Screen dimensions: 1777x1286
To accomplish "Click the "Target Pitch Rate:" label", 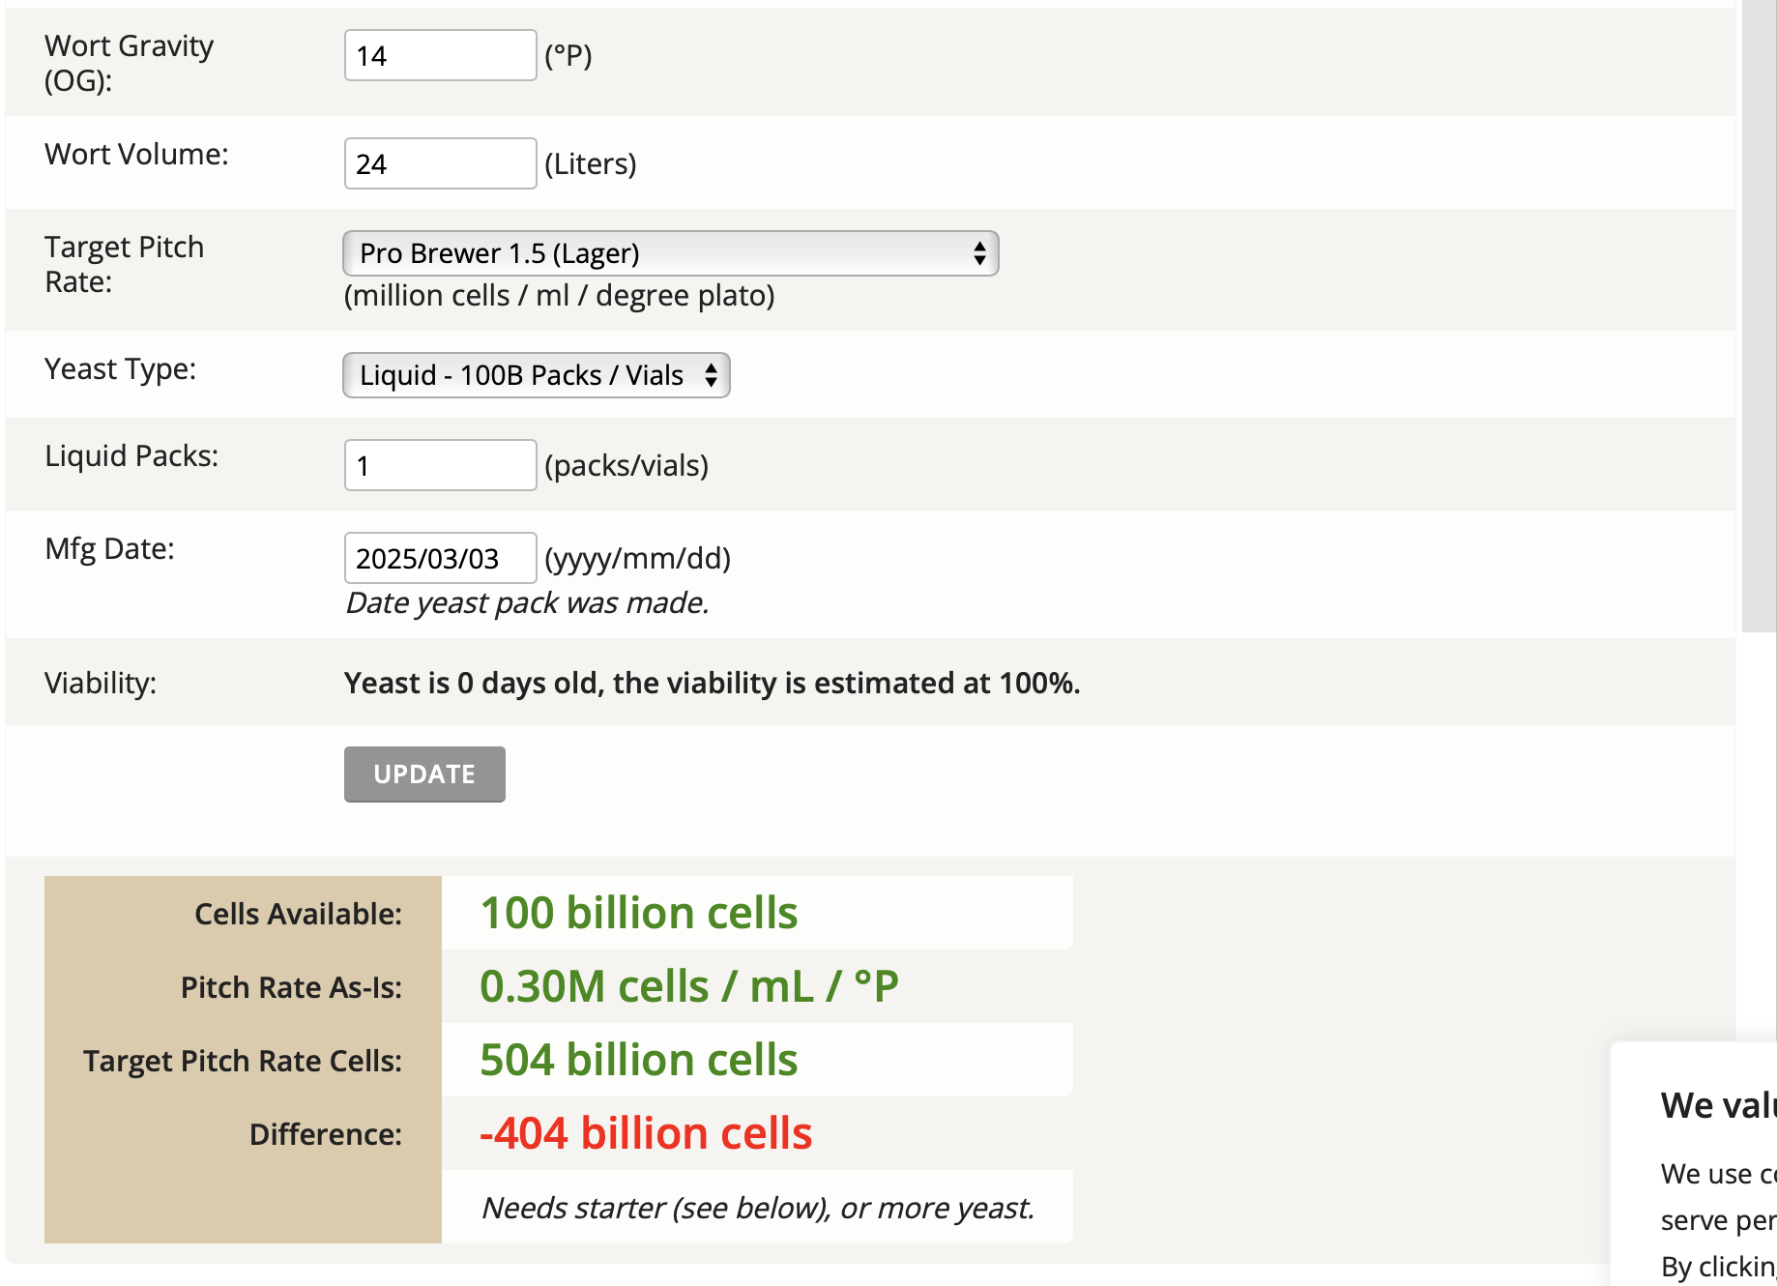I will coord(124,264).
